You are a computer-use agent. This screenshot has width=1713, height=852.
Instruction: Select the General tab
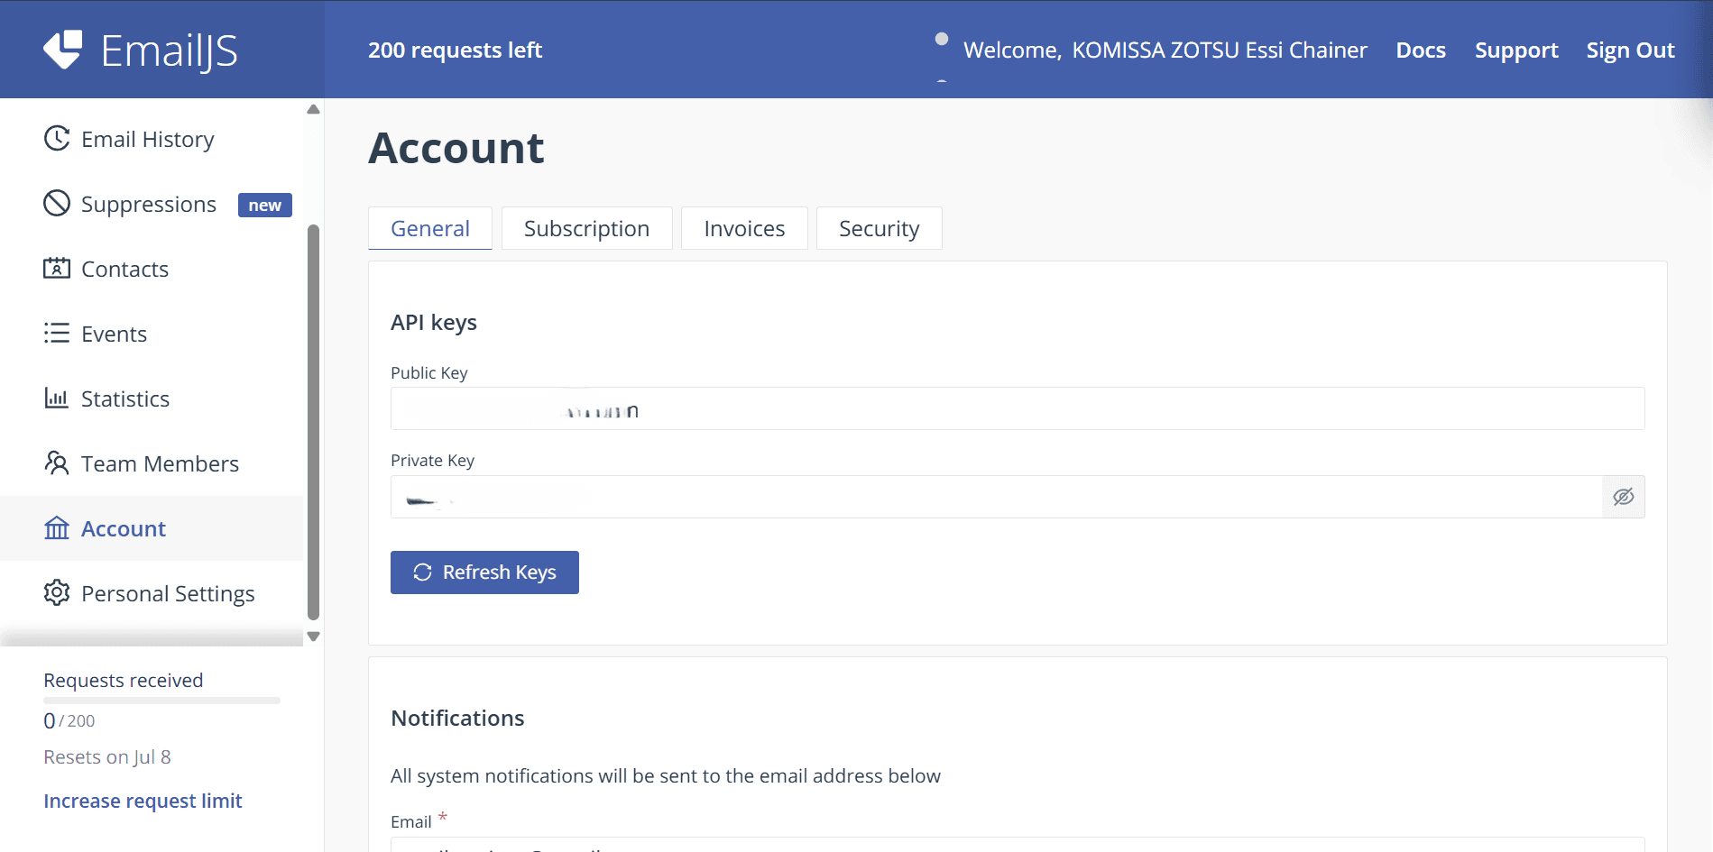[430, 228]
